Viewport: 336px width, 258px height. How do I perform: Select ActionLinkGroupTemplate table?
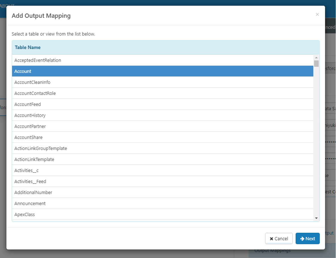[x=41, y=149]
